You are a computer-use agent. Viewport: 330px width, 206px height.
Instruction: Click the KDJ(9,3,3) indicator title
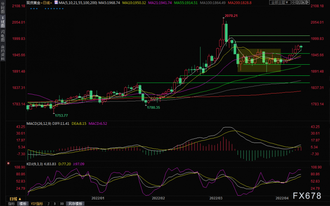pos(35,164)
